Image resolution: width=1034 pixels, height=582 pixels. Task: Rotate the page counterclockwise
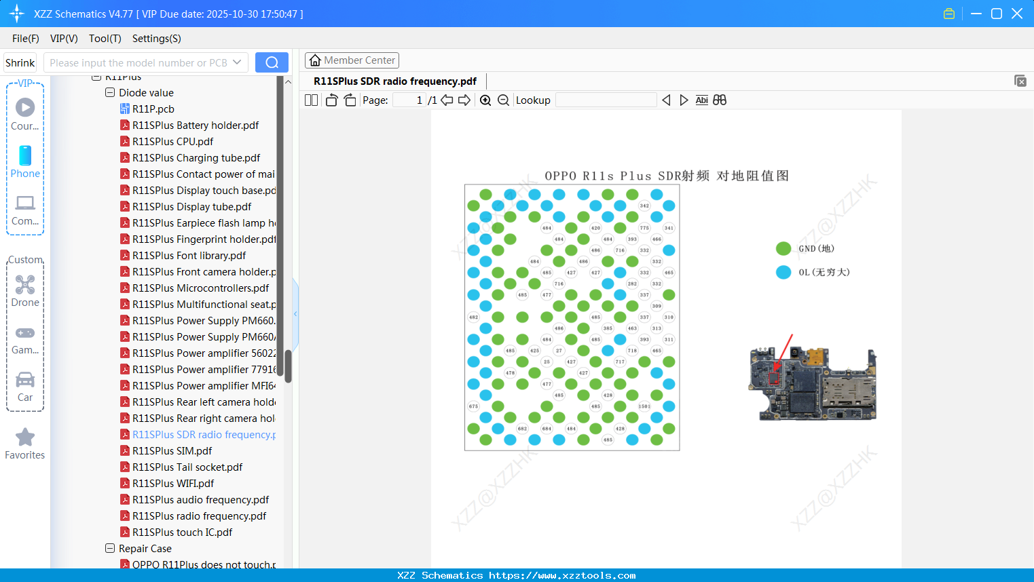point(331,100)
